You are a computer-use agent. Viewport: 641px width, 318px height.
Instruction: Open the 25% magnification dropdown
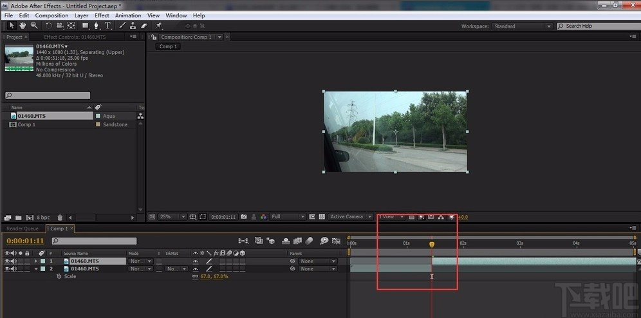point(172,217)
